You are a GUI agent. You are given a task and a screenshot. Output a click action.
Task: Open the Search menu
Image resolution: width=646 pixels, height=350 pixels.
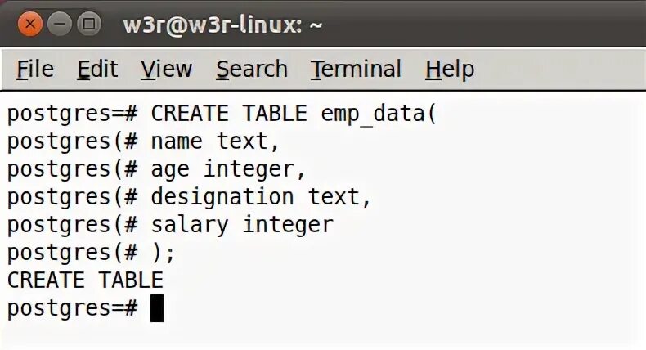(x=252, y=69)
